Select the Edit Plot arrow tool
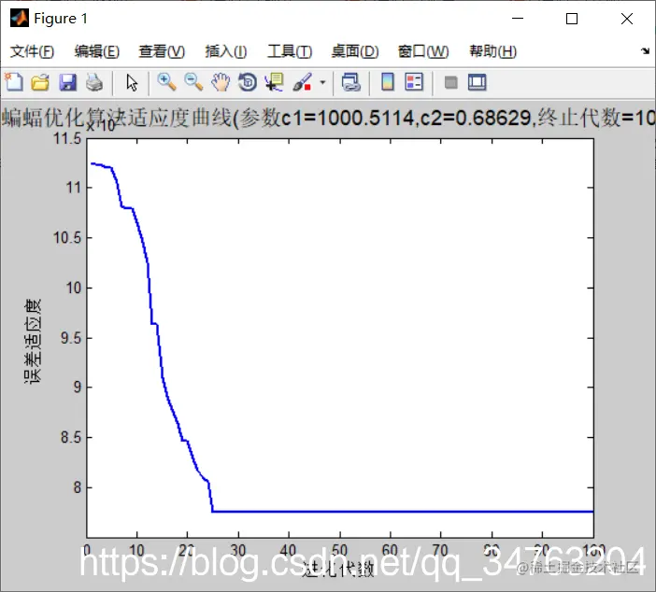The image size is (656, 592). pos(132,82)
